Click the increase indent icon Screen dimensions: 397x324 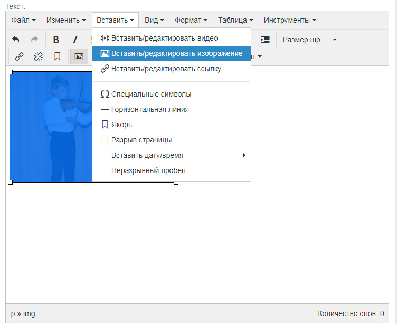[x=265, y=40]
